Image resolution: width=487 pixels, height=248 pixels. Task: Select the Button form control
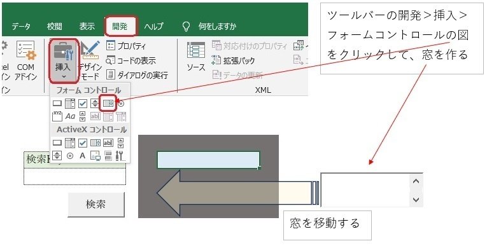[x=57, y=104]
